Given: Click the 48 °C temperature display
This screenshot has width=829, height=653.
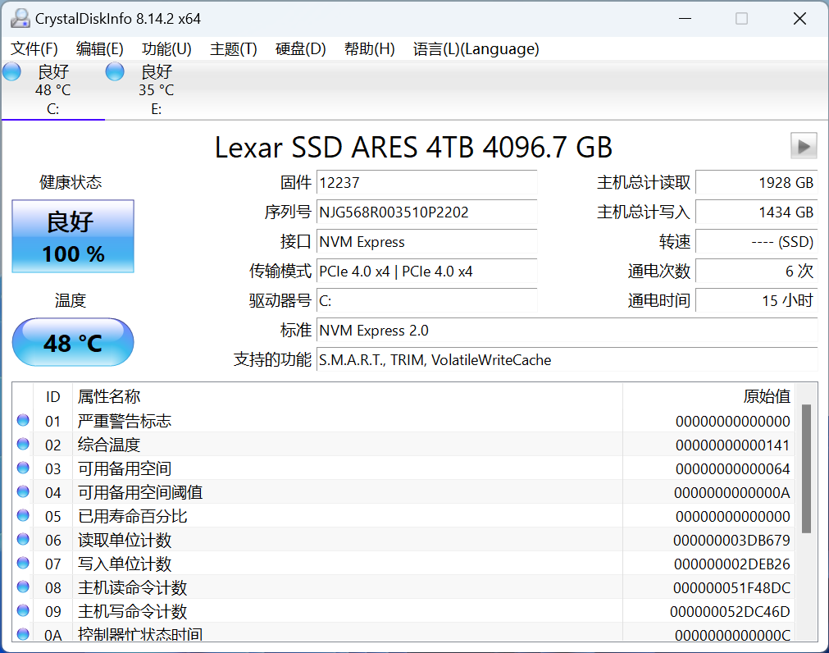Looking at the screenshot, I should (x=72, y=342).
